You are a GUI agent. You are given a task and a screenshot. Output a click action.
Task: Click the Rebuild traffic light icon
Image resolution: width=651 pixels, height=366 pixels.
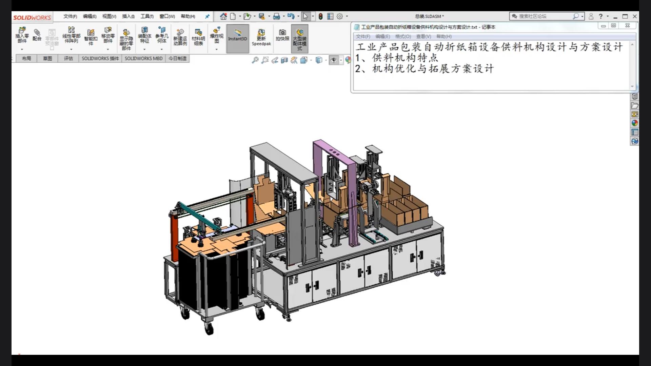pyautogui.click(x=320, y=16)
